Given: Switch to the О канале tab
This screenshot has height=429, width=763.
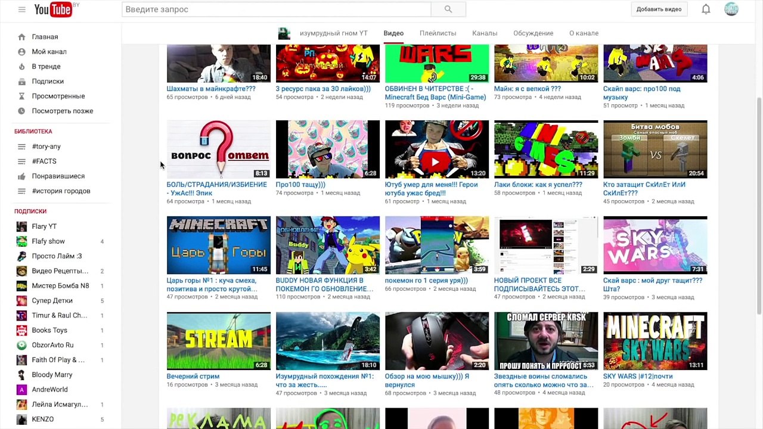Looking at the screenshot, I should click(584, 33).
